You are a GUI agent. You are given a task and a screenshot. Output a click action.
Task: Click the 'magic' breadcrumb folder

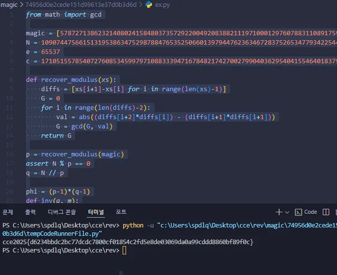9,5
